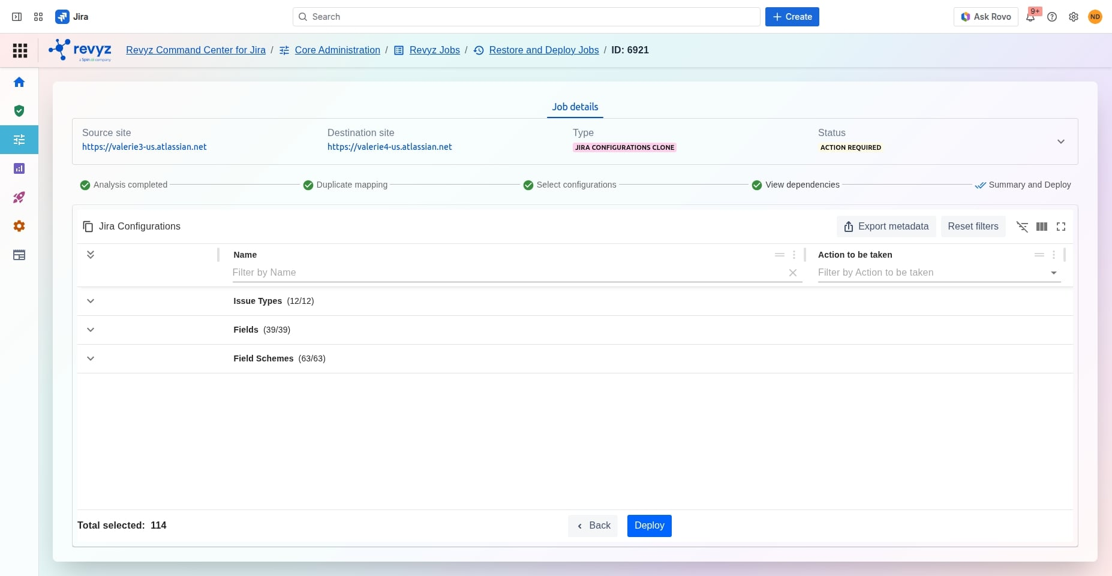This screenshot has width=1112, height=576.
Task: Open Jira settings gear
Action: pyautogui.click(x=1074, y=17)
